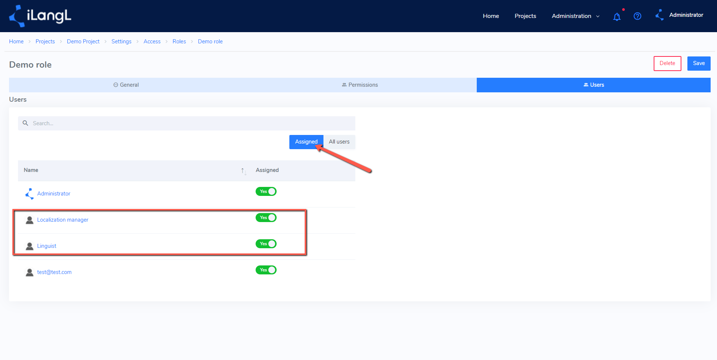Click Localization manager user icon
This screenshot has height=360, width=717.
tap(30, 220)
